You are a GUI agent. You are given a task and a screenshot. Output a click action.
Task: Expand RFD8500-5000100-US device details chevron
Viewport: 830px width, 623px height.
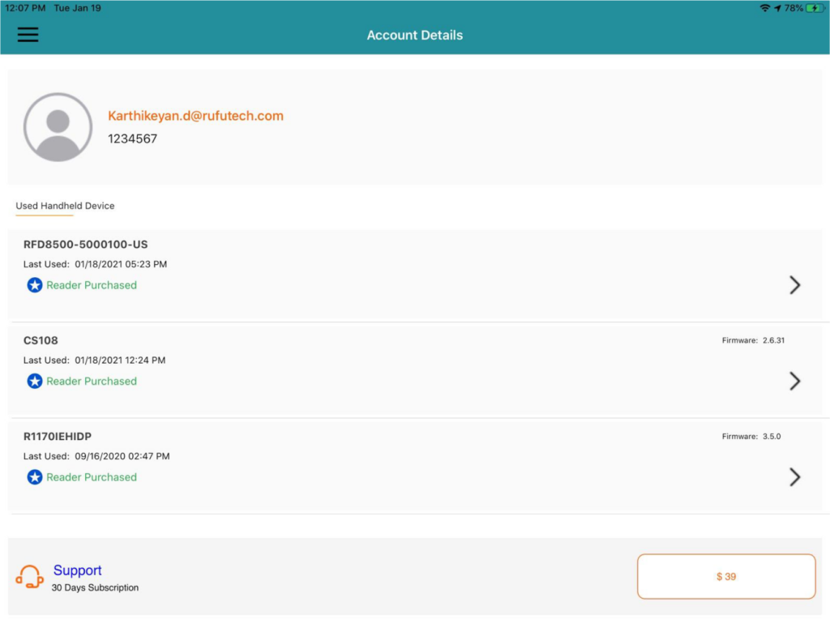(x=794, y=285)
